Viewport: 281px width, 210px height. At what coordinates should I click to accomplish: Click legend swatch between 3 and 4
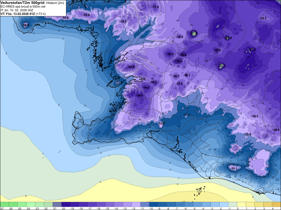coord(268,204)
